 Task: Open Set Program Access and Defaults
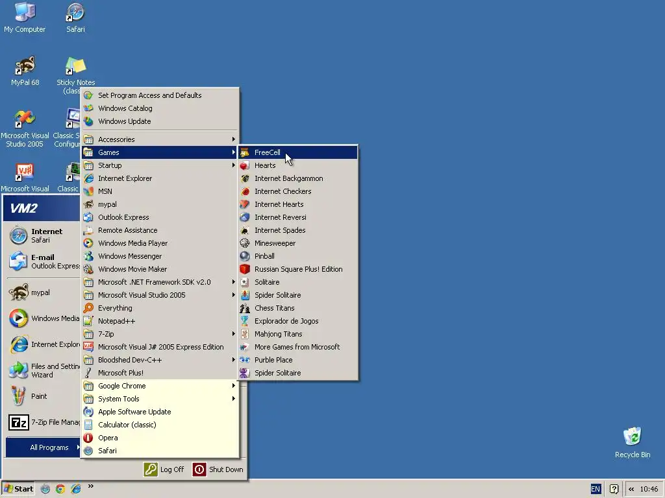(160, 95)
